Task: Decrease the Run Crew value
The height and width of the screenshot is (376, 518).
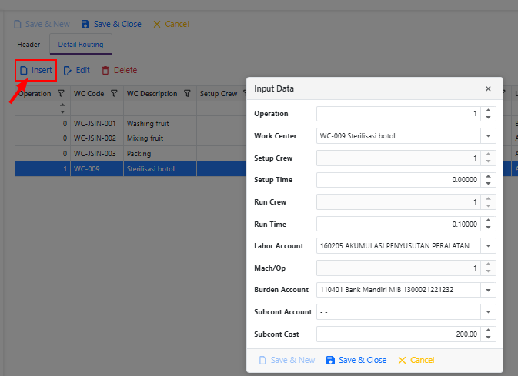Action: click(488, 205)
